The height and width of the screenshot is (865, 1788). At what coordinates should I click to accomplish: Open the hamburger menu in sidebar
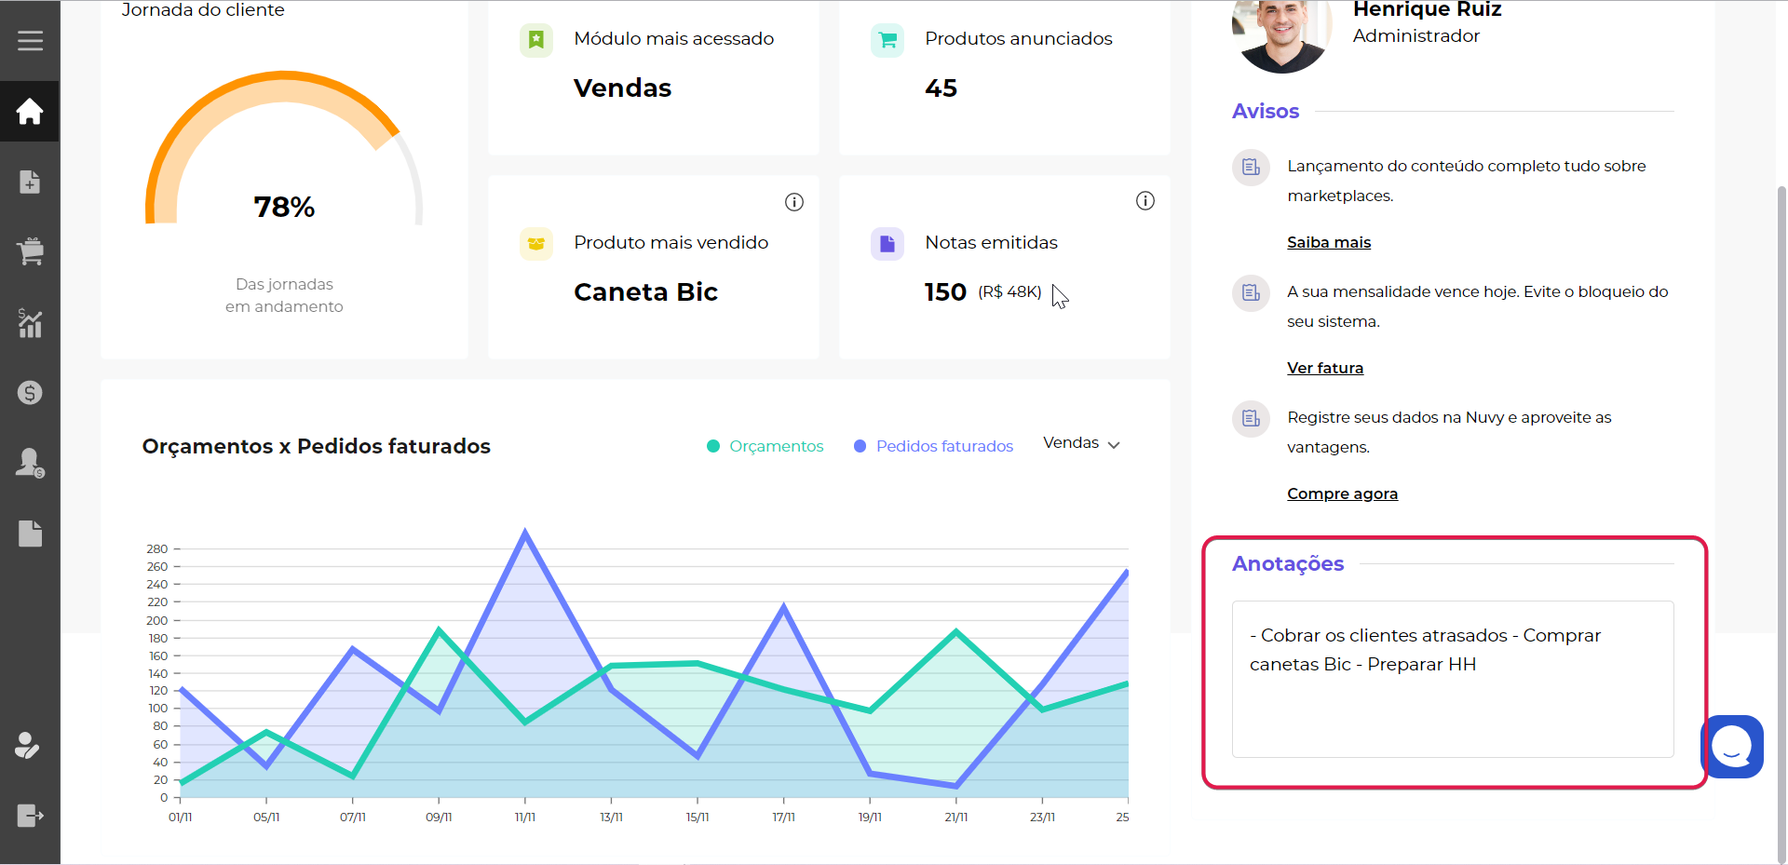[30, 41]
